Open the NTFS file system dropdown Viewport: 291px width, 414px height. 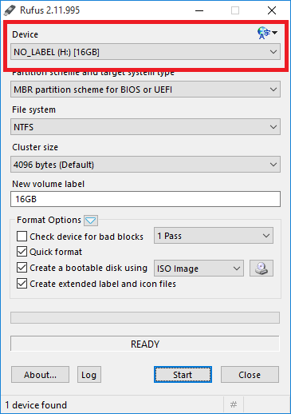pyautogui.click(x=145, y=127)
